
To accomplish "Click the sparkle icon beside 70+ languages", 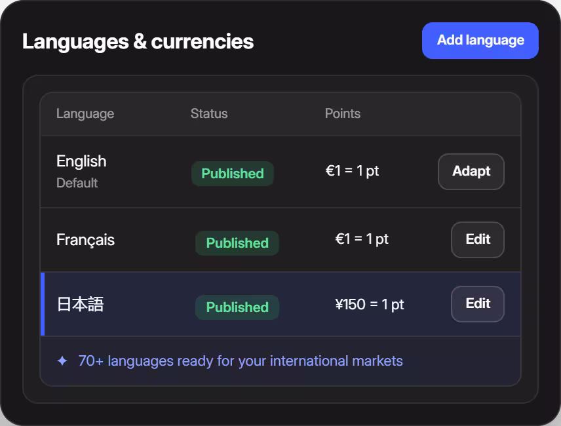I will (x=62, y=361).
